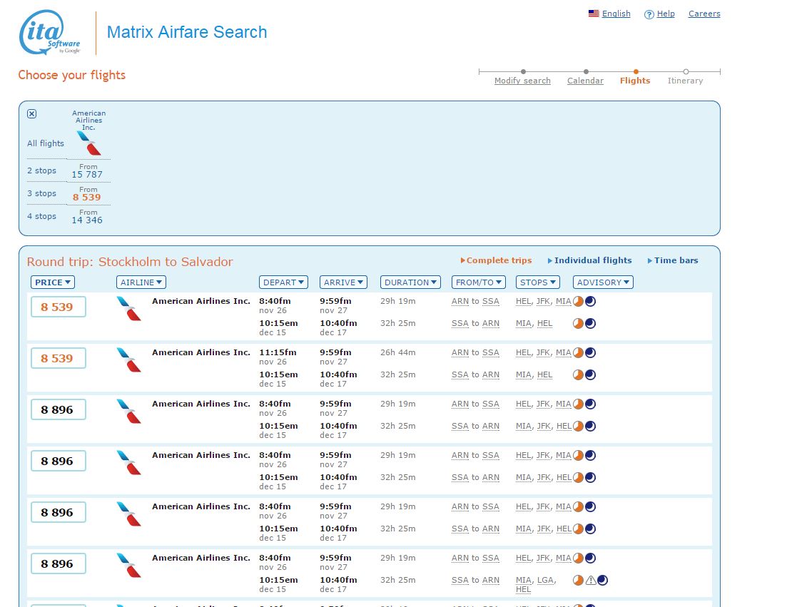Image resolution: width=787 pixels, height=607 pixels.
Task: Open the Calendar step
Action: click(x=585, y=81)
